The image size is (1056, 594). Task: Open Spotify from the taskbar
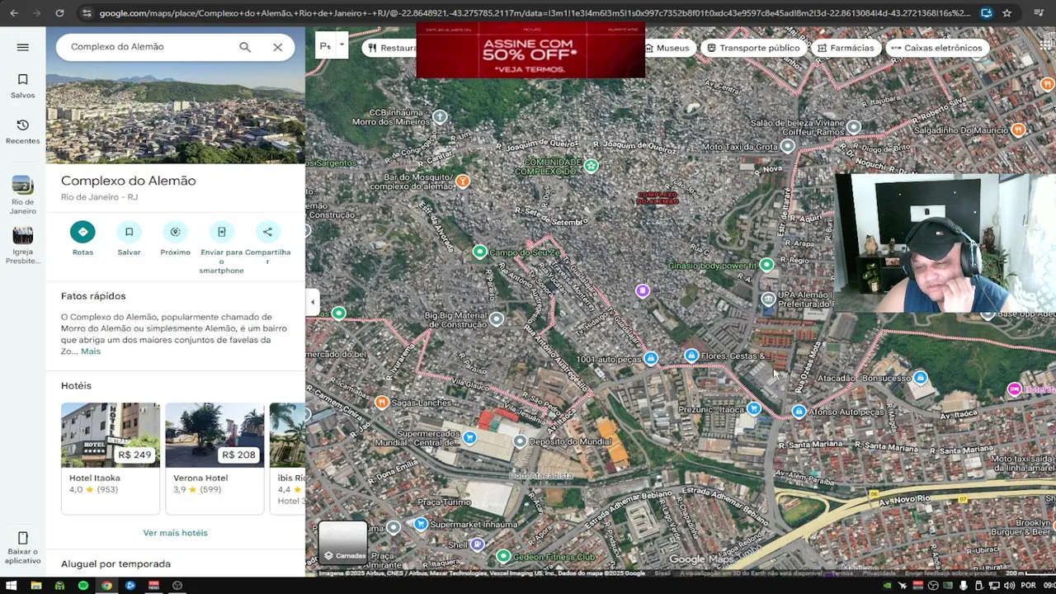[83, 586]
